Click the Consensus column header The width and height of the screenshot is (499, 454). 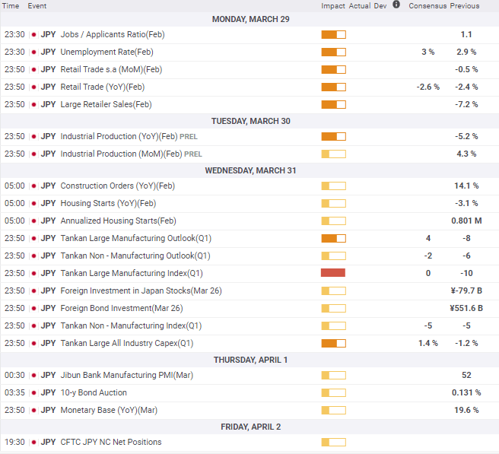click(427, 6)
